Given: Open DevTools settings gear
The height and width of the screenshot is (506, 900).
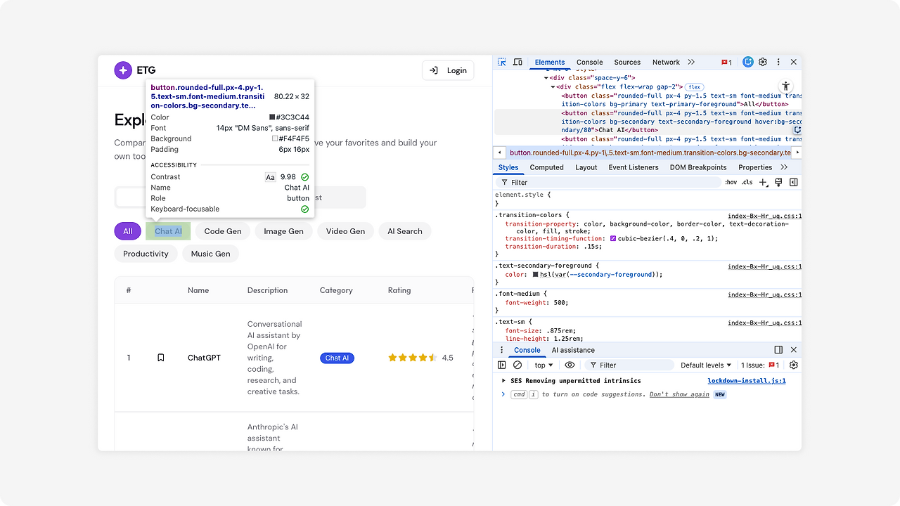Looking at the screenshot, I should click(x=762, y=62).
